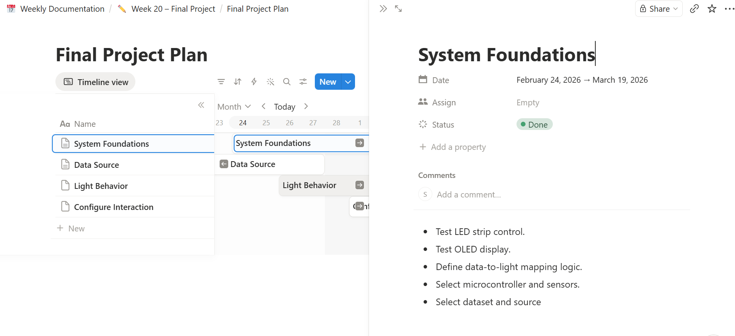Image resolution: width=735 pixels, height=336 pixels.
Task: Edit the Date range value
Action: pyautogui.click(x=582, y=80)
